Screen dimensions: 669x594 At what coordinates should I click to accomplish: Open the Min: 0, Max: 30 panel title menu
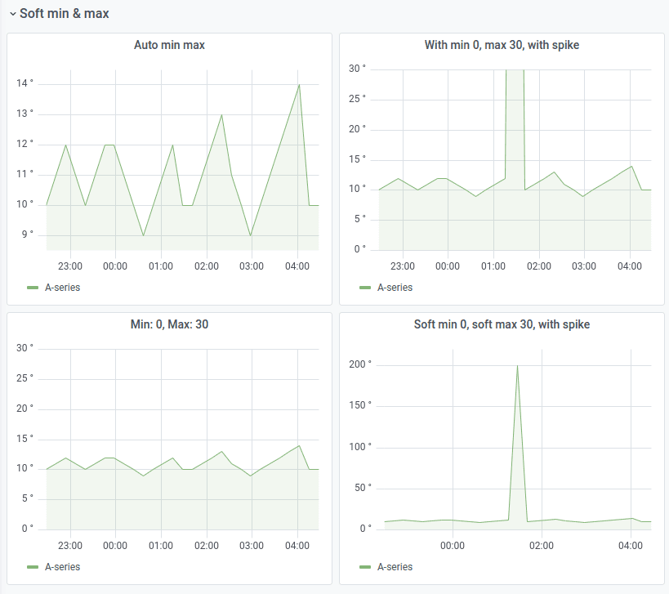click(x=169, y=324)
